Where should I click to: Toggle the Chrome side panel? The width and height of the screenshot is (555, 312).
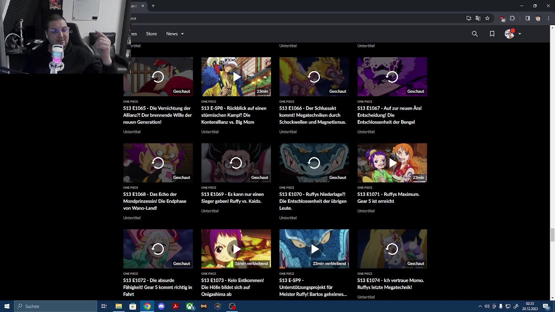(528, 18)
